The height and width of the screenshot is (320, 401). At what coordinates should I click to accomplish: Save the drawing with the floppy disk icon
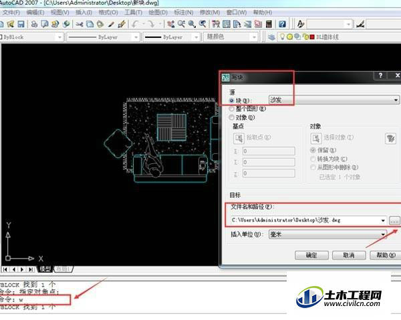pos(21,24)
